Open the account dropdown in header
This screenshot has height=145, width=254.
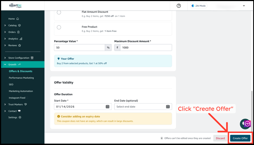coord(244,6)
